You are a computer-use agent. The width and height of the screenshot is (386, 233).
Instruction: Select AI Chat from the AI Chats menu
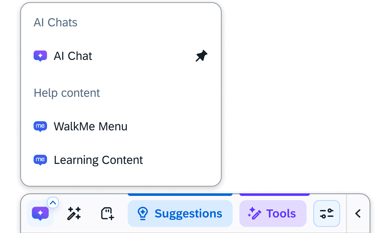73,56
